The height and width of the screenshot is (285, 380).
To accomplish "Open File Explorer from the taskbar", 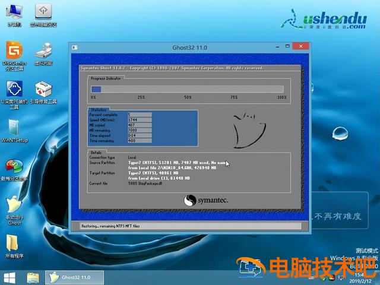I will click(33, 277).
